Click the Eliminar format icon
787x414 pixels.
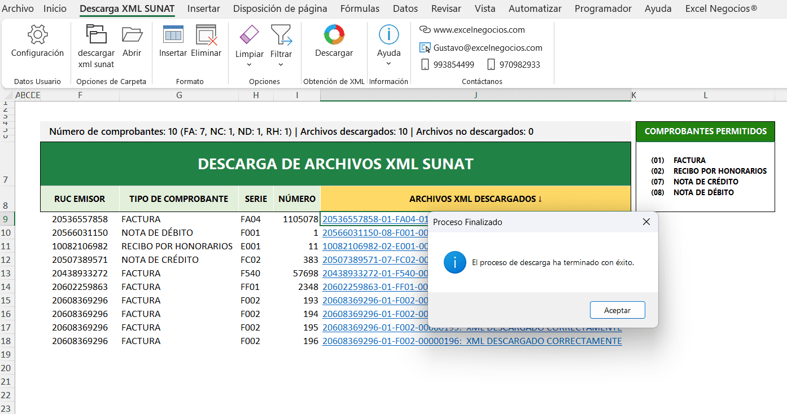pyautogui.click(x=206, y=36)
